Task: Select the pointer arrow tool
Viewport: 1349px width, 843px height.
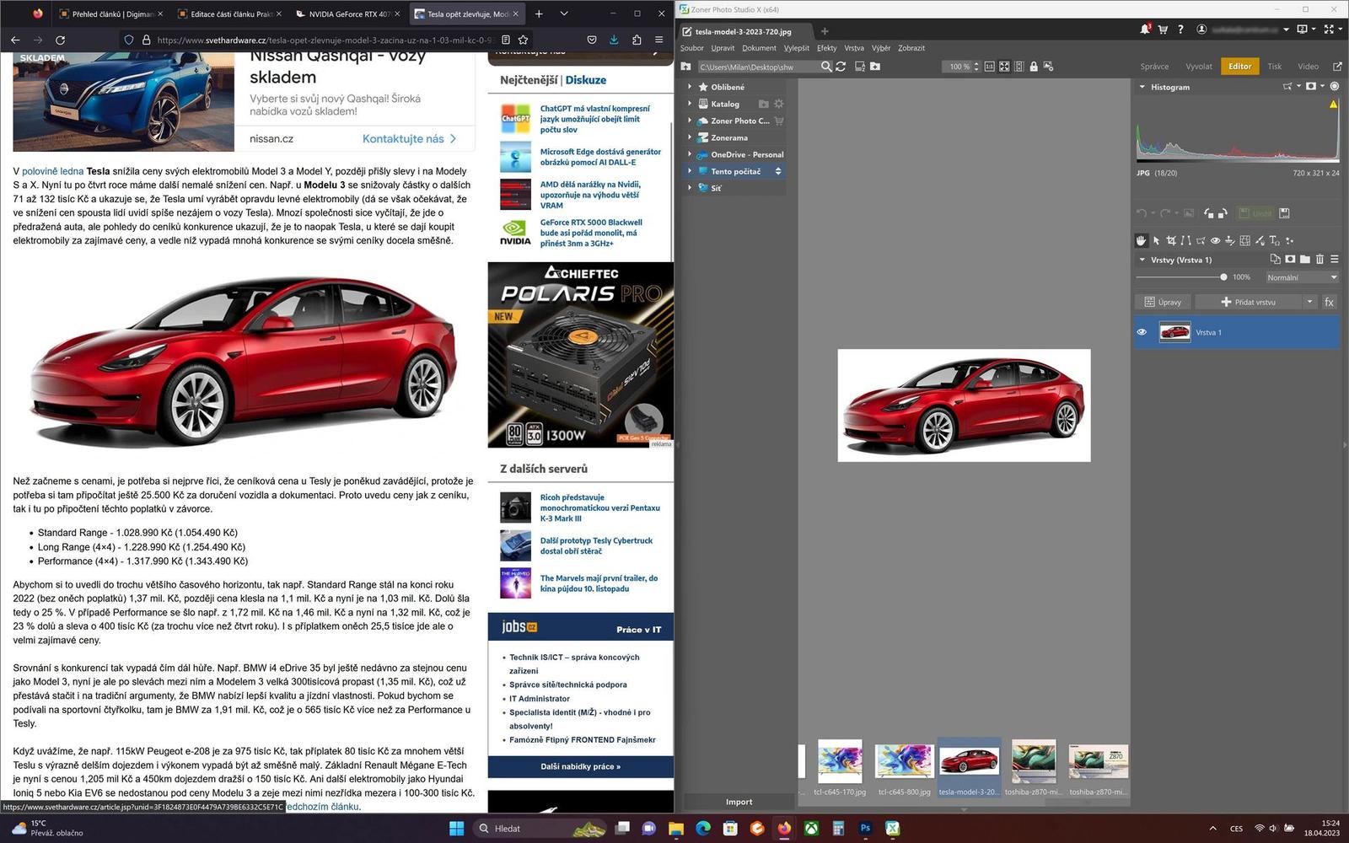Action: (1157, 240)
